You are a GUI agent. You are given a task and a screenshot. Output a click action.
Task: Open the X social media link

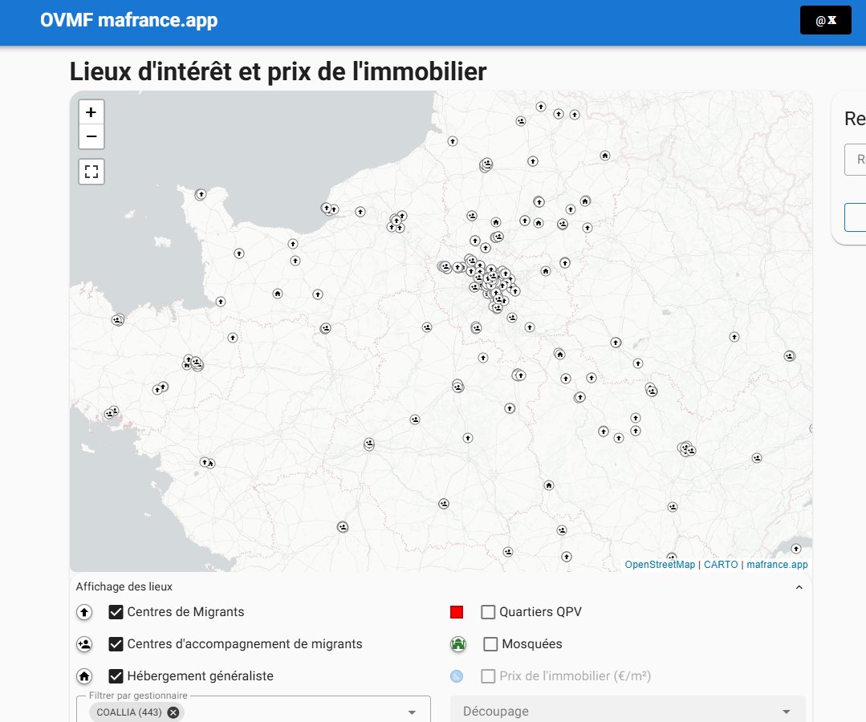click(x=826, y=20)
